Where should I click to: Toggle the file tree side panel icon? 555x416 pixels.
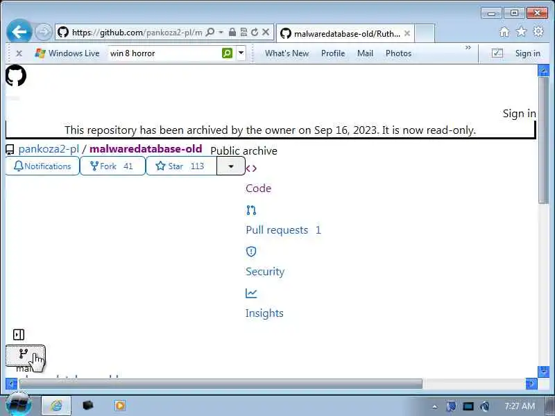19,334
